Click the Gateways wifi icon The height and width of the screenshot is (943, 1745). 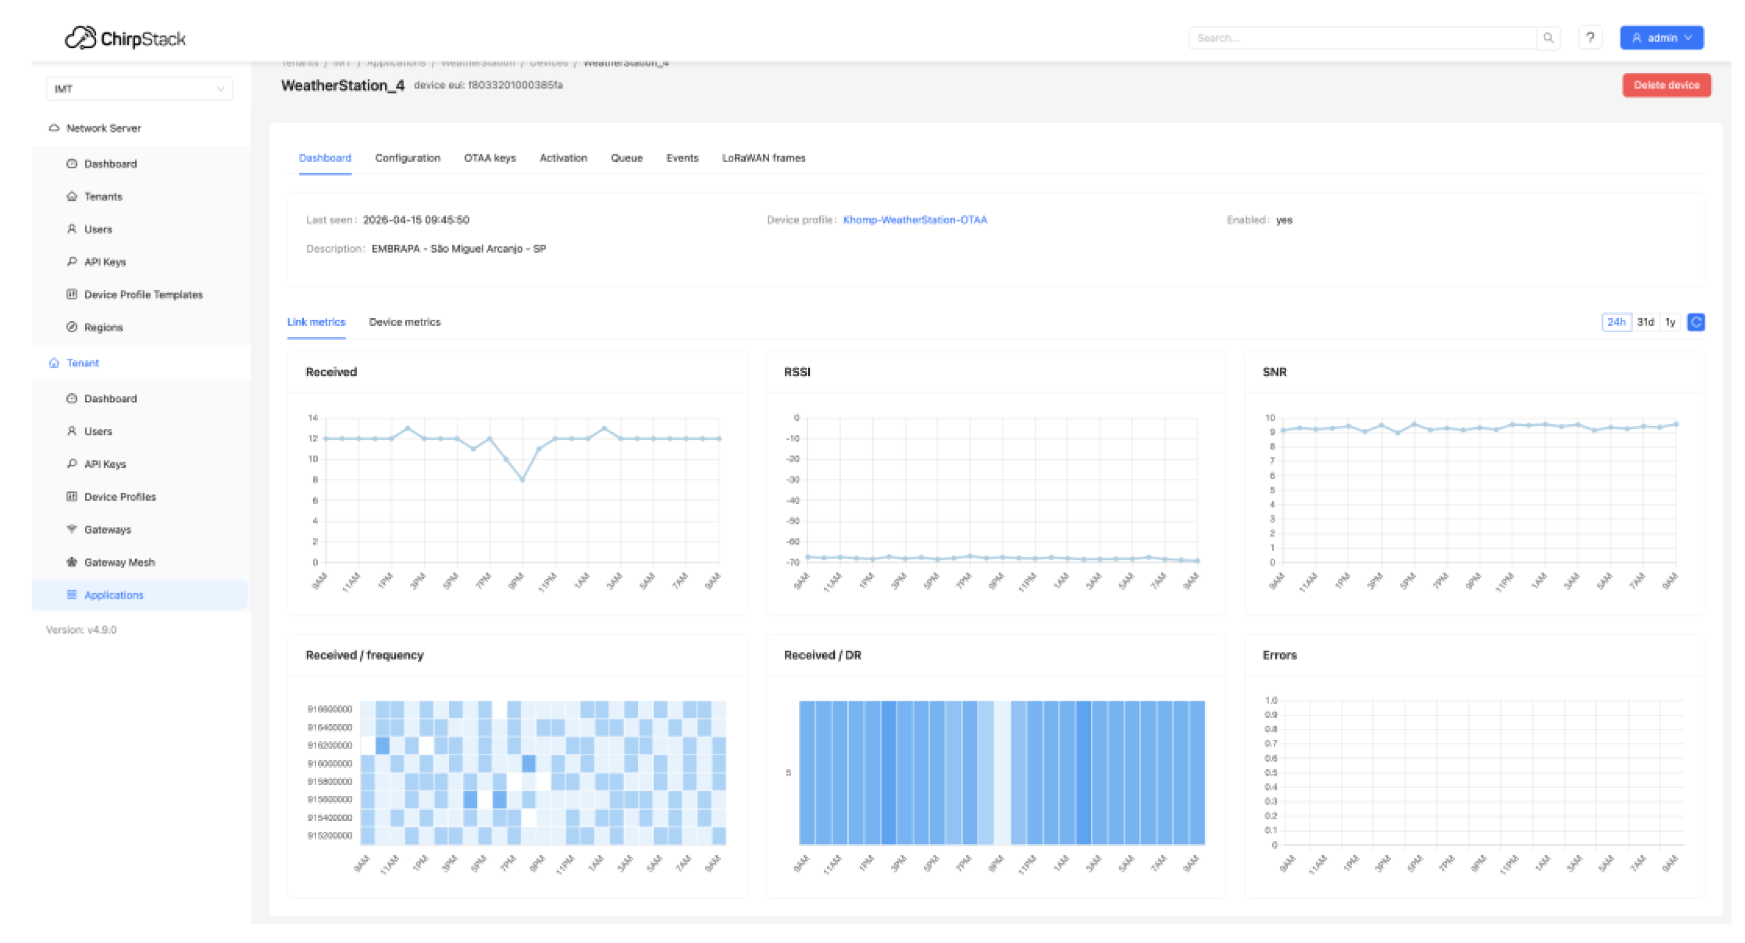tap(72, 529)
